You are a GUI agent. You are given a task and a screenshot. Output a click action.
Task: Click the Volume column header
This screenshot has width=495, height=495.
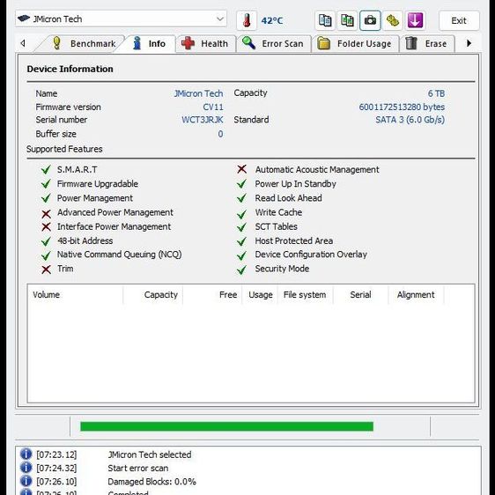point(75,294)
